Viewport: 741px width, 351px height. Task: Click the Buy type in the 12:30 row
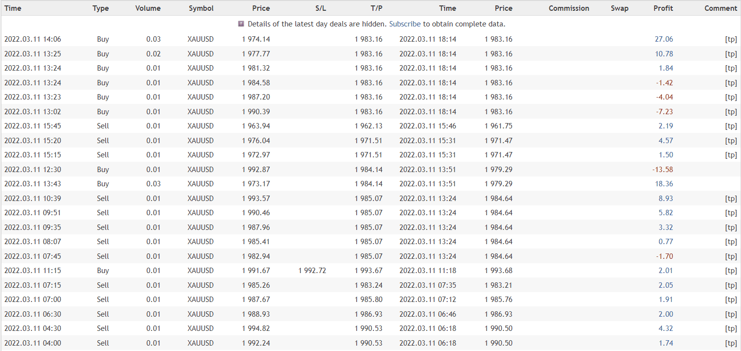pos(103,170)
